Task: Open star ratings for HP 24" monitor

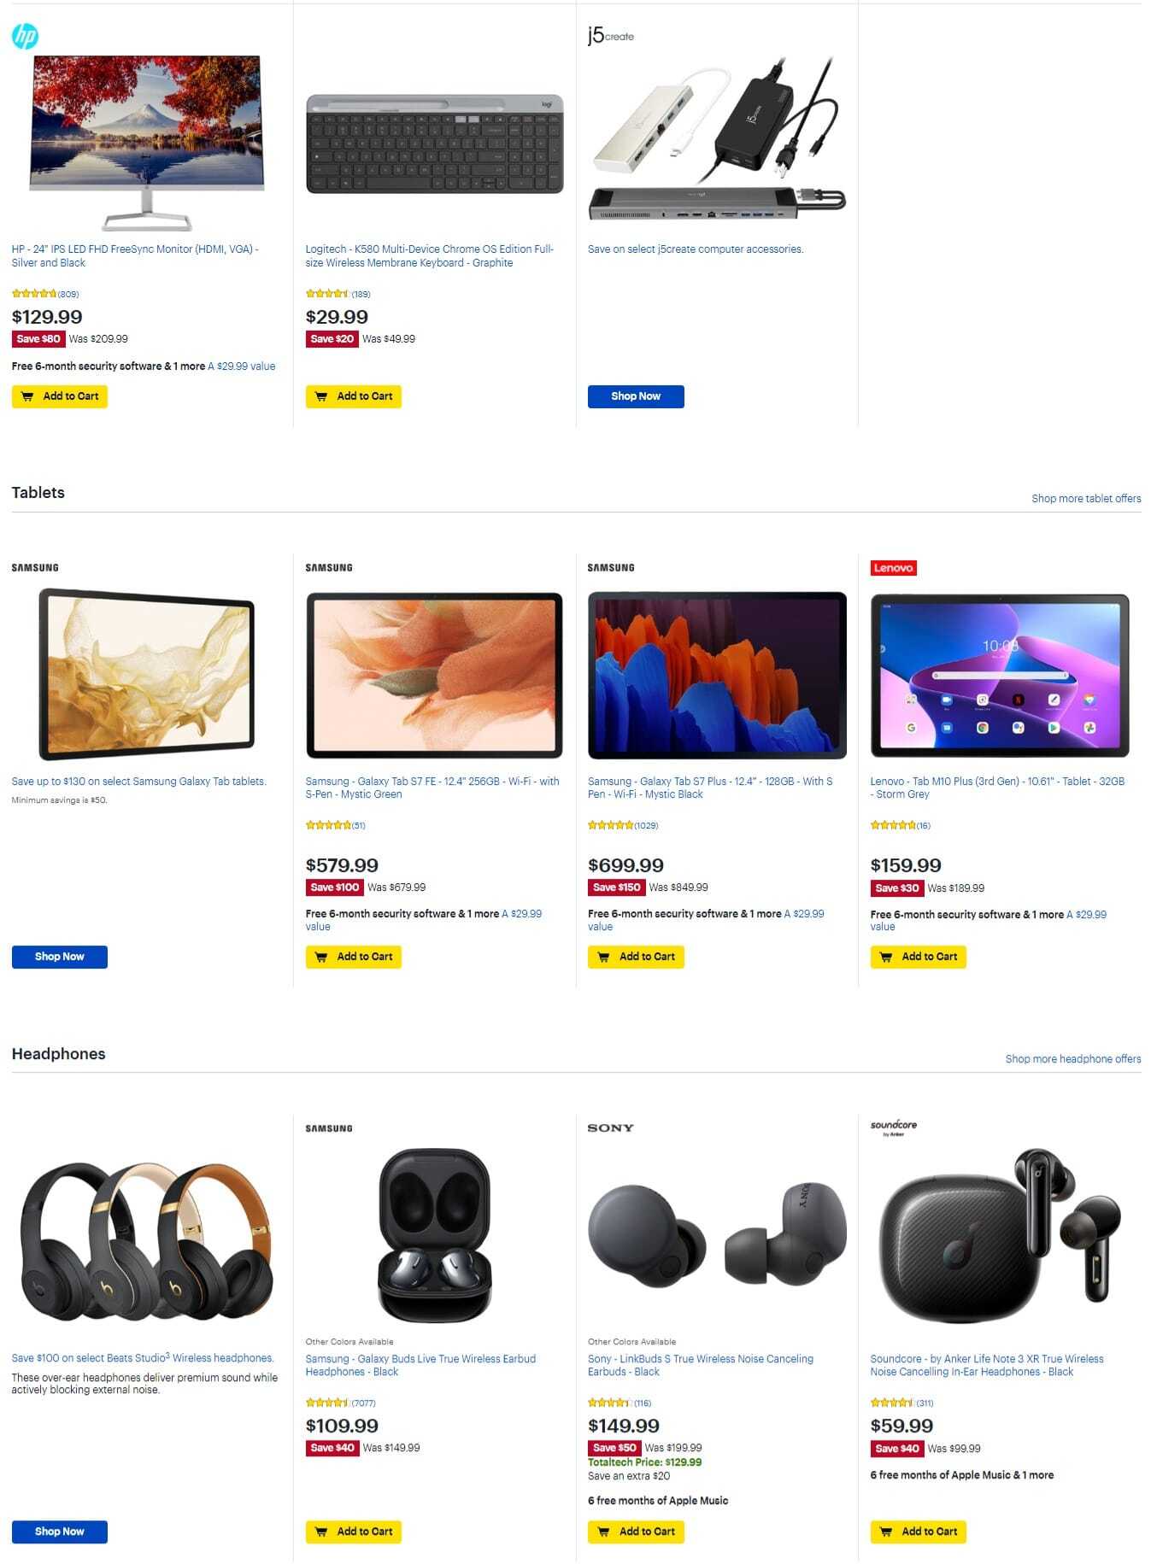Action: [45, 294]
